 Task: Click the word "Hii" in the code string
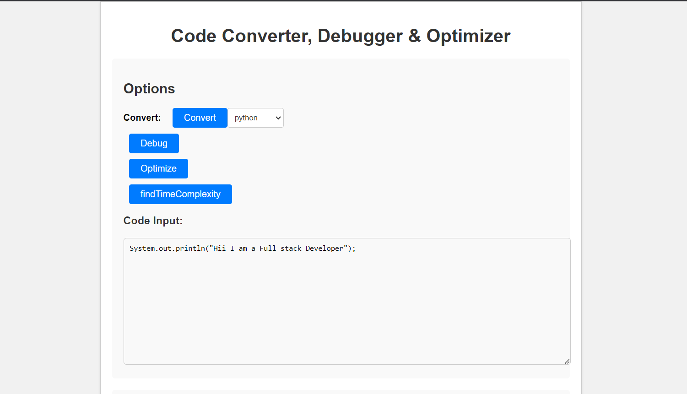coord(219,248)
